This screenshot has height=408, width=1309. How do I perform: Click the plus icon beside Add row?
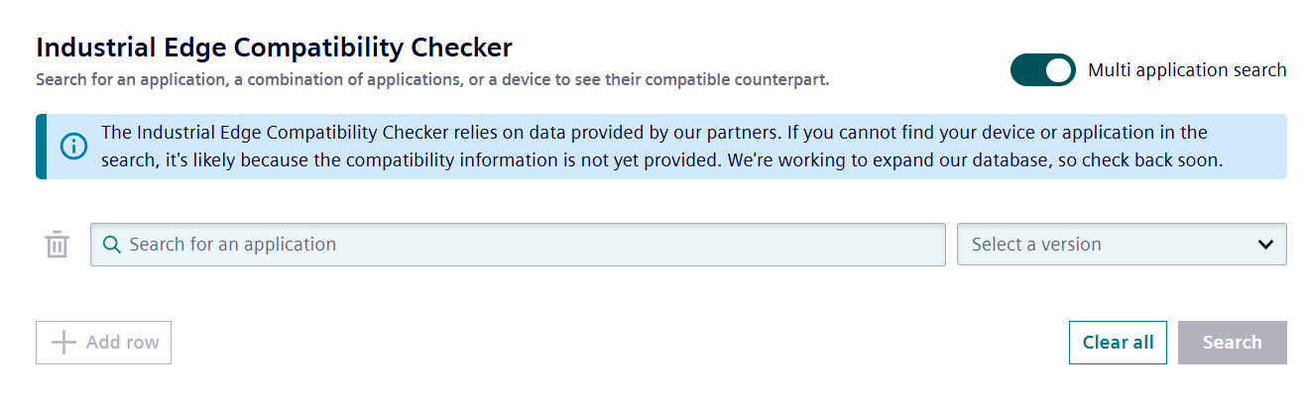coord(63,343)
